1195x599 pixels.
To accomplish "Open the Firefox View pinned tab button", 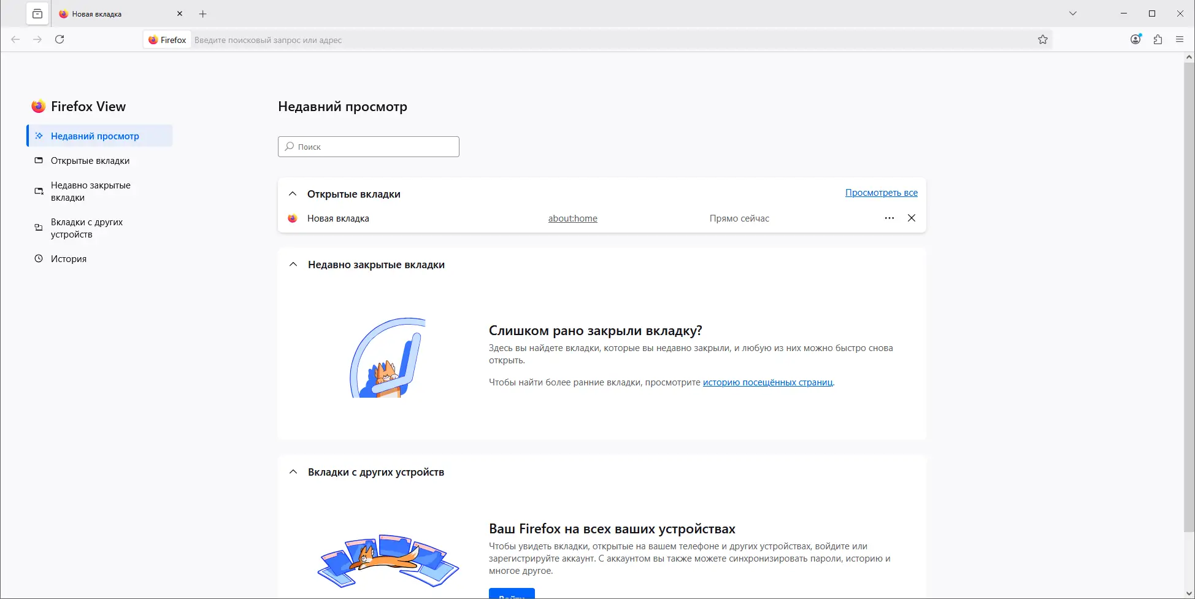I will point(37,14).
